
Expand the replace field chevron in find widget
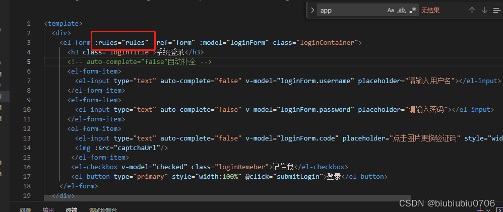[312, 10]
